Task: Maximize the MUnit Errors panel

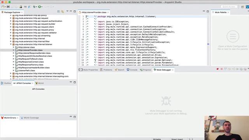Action: (x=75, y=117)
